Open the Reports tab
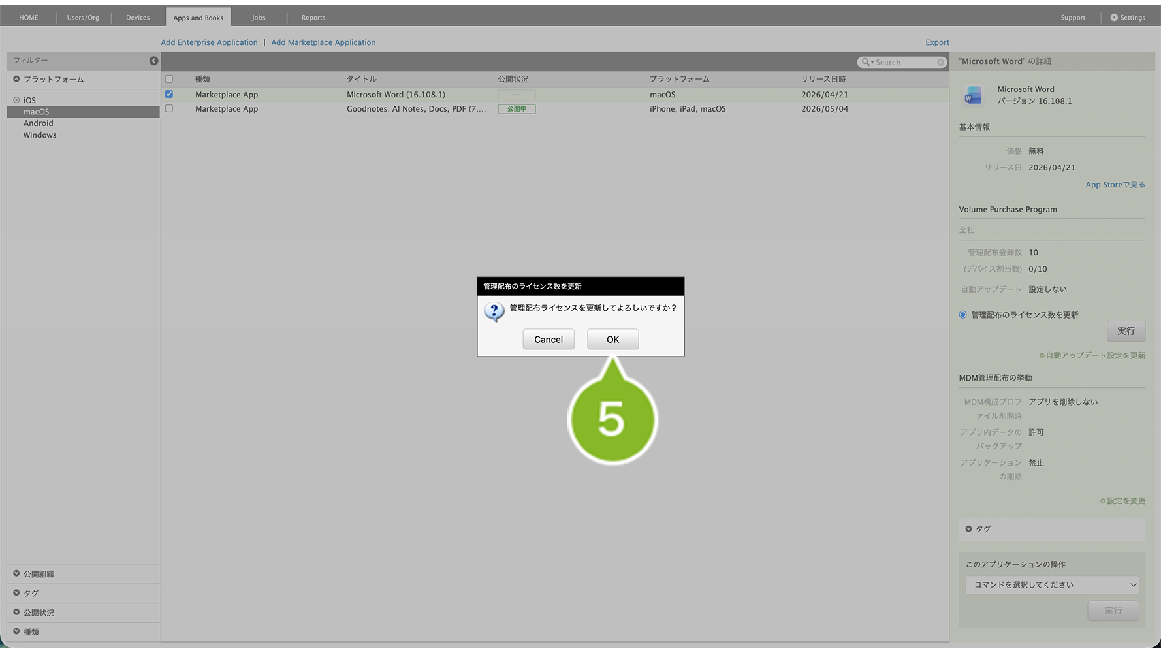Image resolution: width=1161 pixels, height=653 pixels. (313, 18)
